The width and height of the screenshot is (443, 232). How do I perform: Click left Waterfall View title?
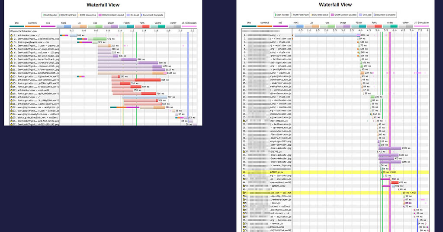point(103,5)
